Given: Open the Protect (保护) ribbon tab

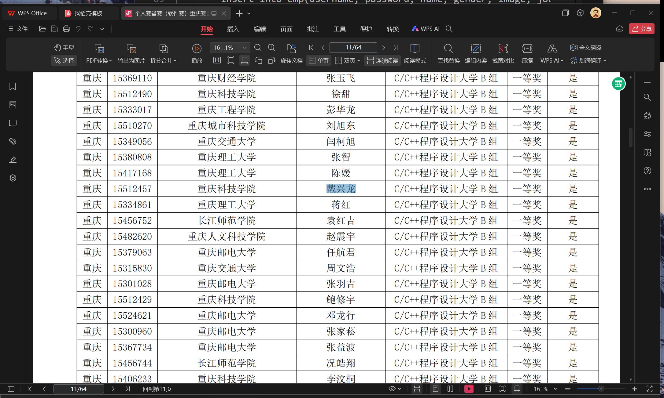Looking at the screenshot, I should [x=366, y=29].
